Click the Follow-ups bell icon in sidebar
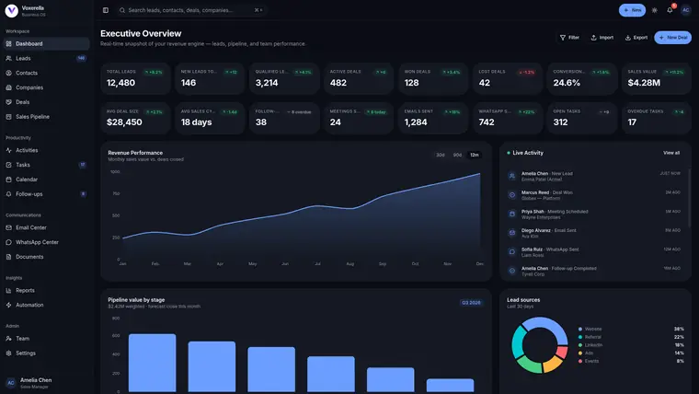This screenshot has height=394, width=699. point(8,194)
